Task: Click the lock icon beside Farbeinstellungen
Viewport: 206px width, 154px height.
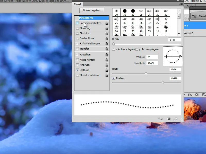Action: tap(107, 44)
